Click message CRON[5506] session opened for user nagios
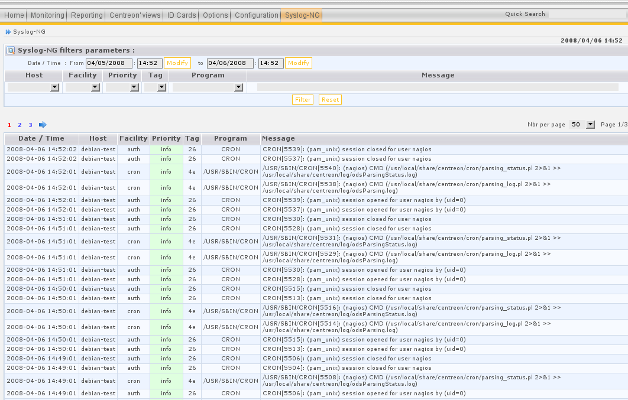This screenshot has width=628, height=400. click(x=364, y=394)
